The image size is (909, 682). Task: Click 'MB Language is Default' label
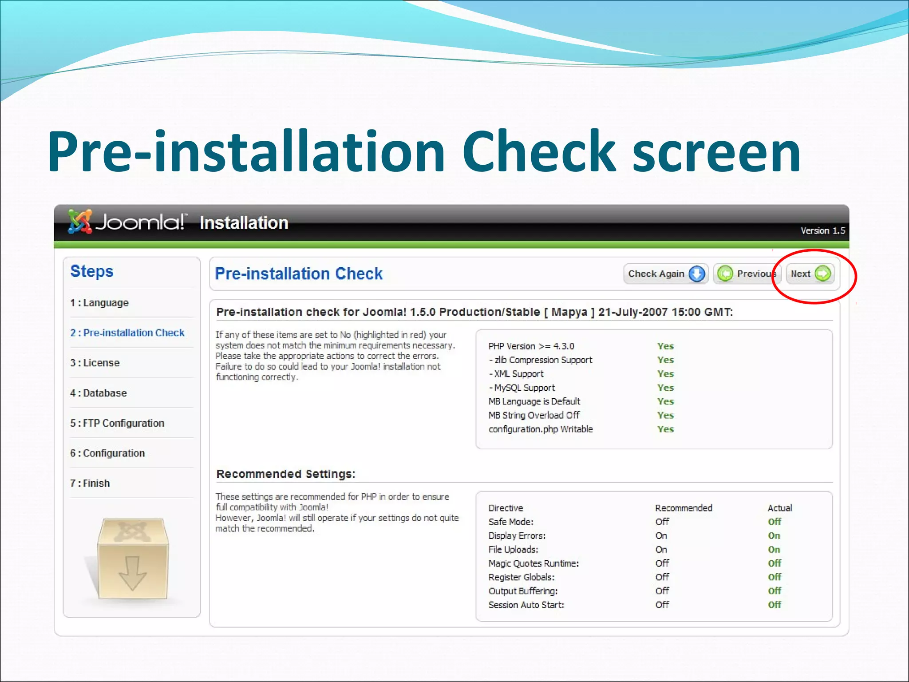coord(534,401)
